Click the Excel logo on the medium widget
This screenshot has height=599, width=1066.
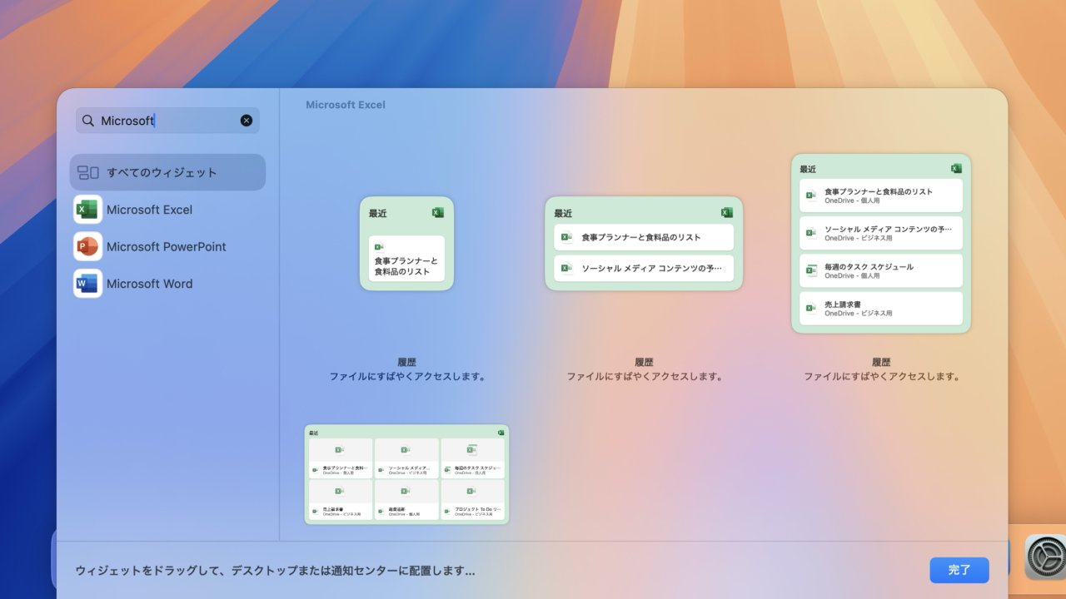tap(727, 213)
